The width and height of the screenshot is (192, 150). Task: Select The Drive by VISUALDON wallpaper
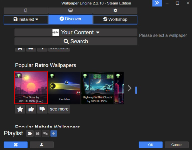[31, 88]
